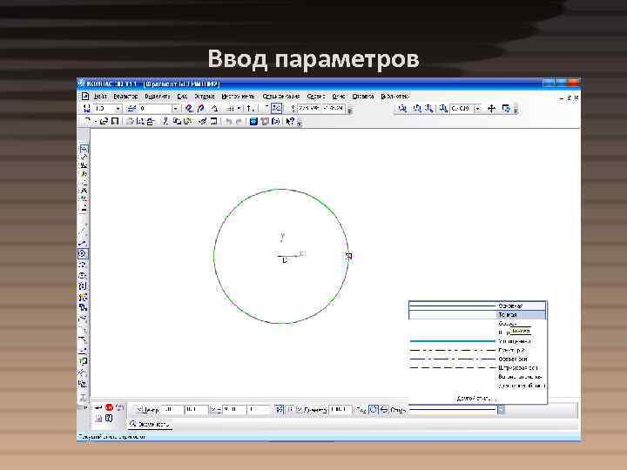The image size is (627, 470).
Task: Click the view scale value field
Action: pos(462,109)
